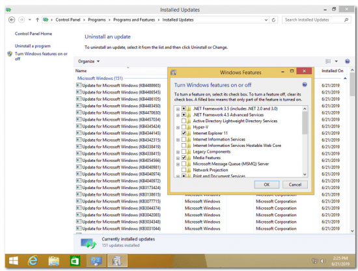Toggle .NET Framework 4.5 Advanced Services checkbox

[x=184, y=115]
